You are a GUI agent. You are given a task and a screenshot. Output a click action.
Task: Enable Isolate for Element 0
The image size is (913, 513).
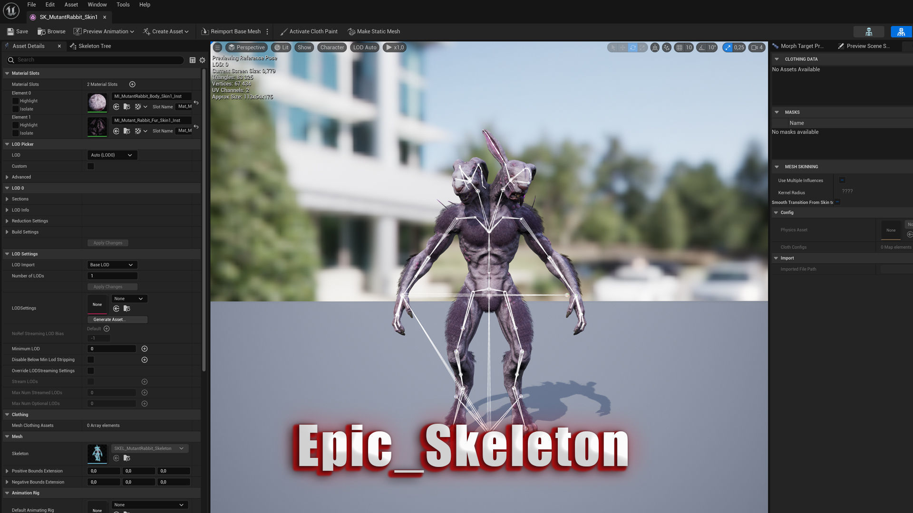(x=15, y=109)
